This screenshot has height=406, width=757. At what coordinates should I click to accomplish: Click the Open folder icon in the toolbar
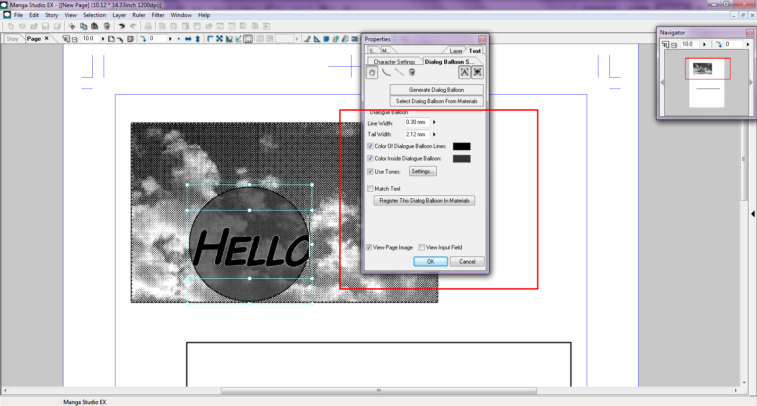point(34,26)
